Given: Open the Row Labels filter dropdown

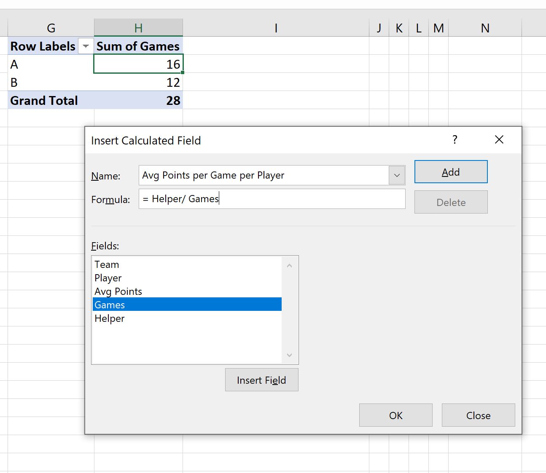Looking at the screenshot, I should (x=86, y=46).
